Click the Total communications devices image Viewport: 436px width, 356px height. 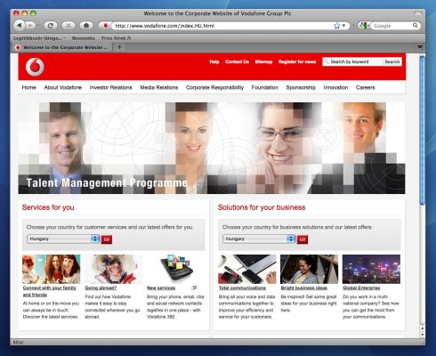tap(247, 269)
